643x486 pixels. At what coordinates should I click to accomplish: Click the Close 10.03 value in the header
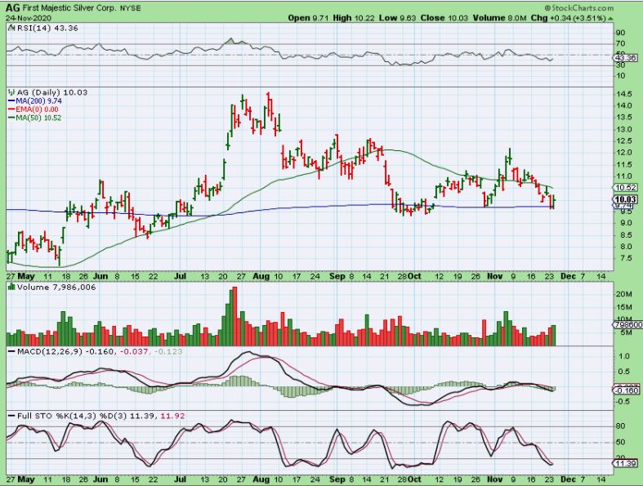[x=444, y=18]
